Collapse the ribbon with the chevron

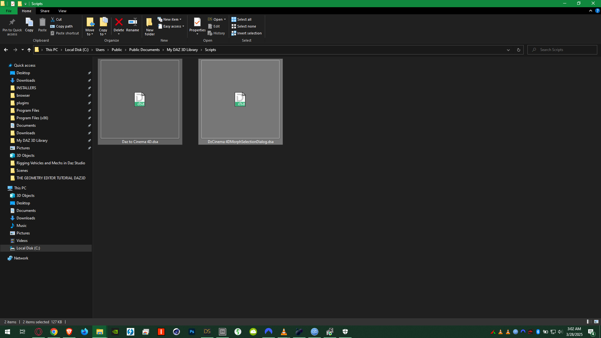coord(591,11)
